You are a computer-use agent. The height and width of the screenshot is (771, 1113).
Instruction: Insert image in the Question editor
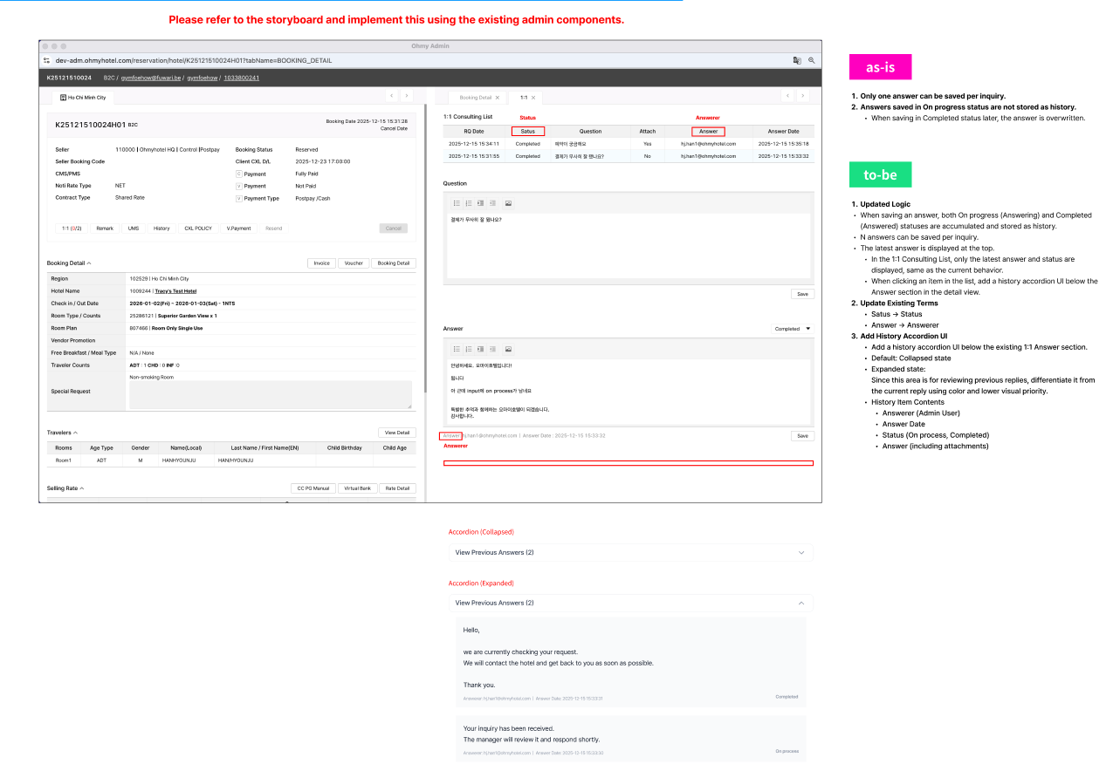(x=508, y=203)
